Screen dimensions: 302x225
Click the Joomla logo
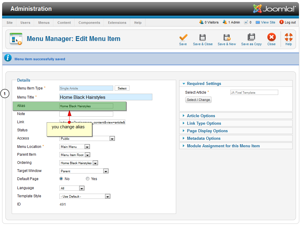click(274, 9)
